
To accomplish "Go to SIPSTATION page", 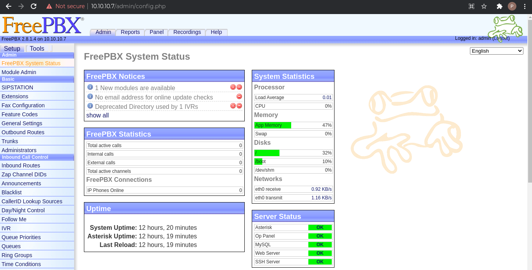I will [x=37, y=87].
